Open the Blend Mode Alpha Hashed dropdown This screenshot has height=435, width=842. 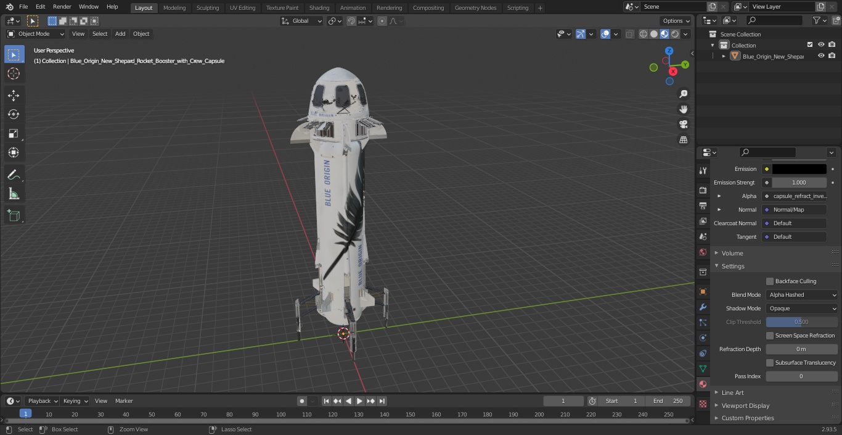pyautogui.click(x=802, y=295)
